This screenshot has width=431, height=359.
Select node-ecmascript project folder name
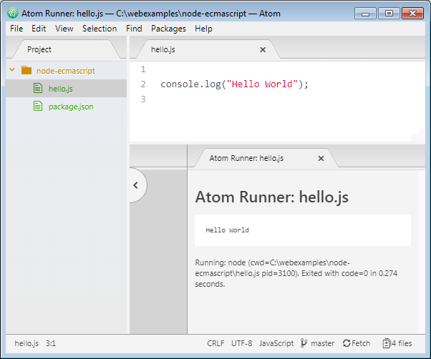[66, 71]
